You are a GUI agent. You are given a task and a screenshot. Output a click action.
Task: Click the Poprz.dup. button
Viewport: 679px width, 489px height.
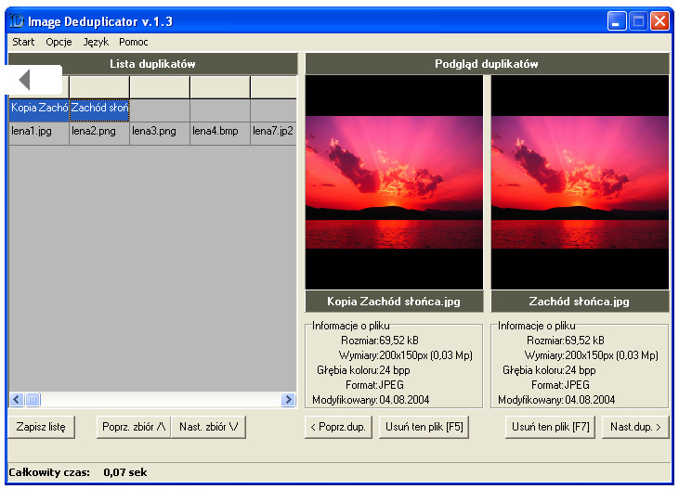point(338,427)
